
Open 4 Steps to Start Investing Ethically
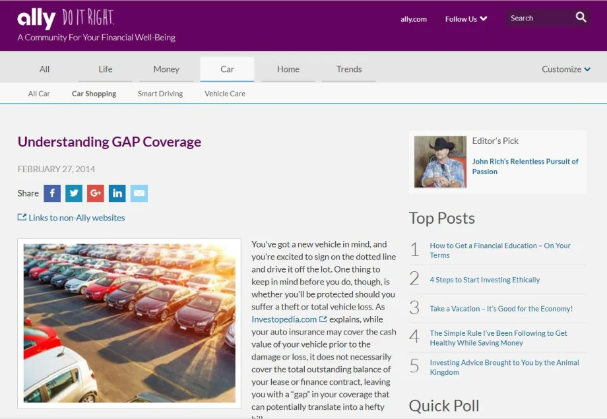coord(485,280)
